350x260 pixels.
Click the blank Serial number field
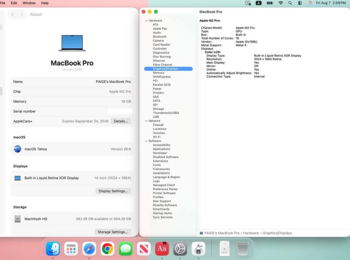click(x=120, y=111)
